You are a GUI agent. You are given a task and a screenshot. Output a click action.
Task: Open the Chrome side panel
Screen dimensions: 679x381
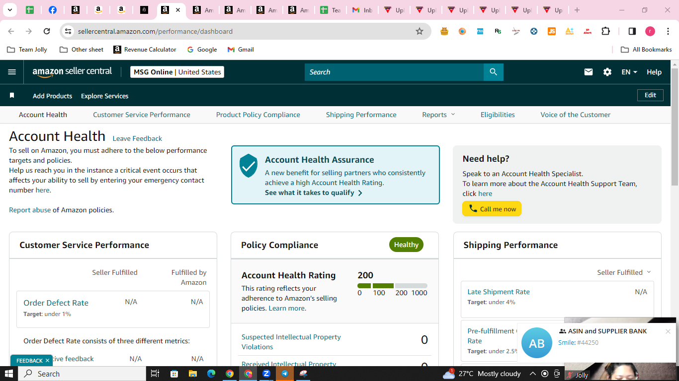632,31
